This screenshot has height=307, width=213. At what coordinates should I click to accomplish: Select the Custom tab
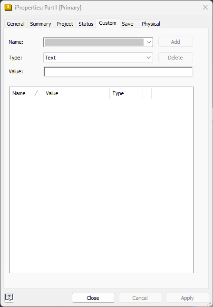pyautogui.click(x=107, y=23)
